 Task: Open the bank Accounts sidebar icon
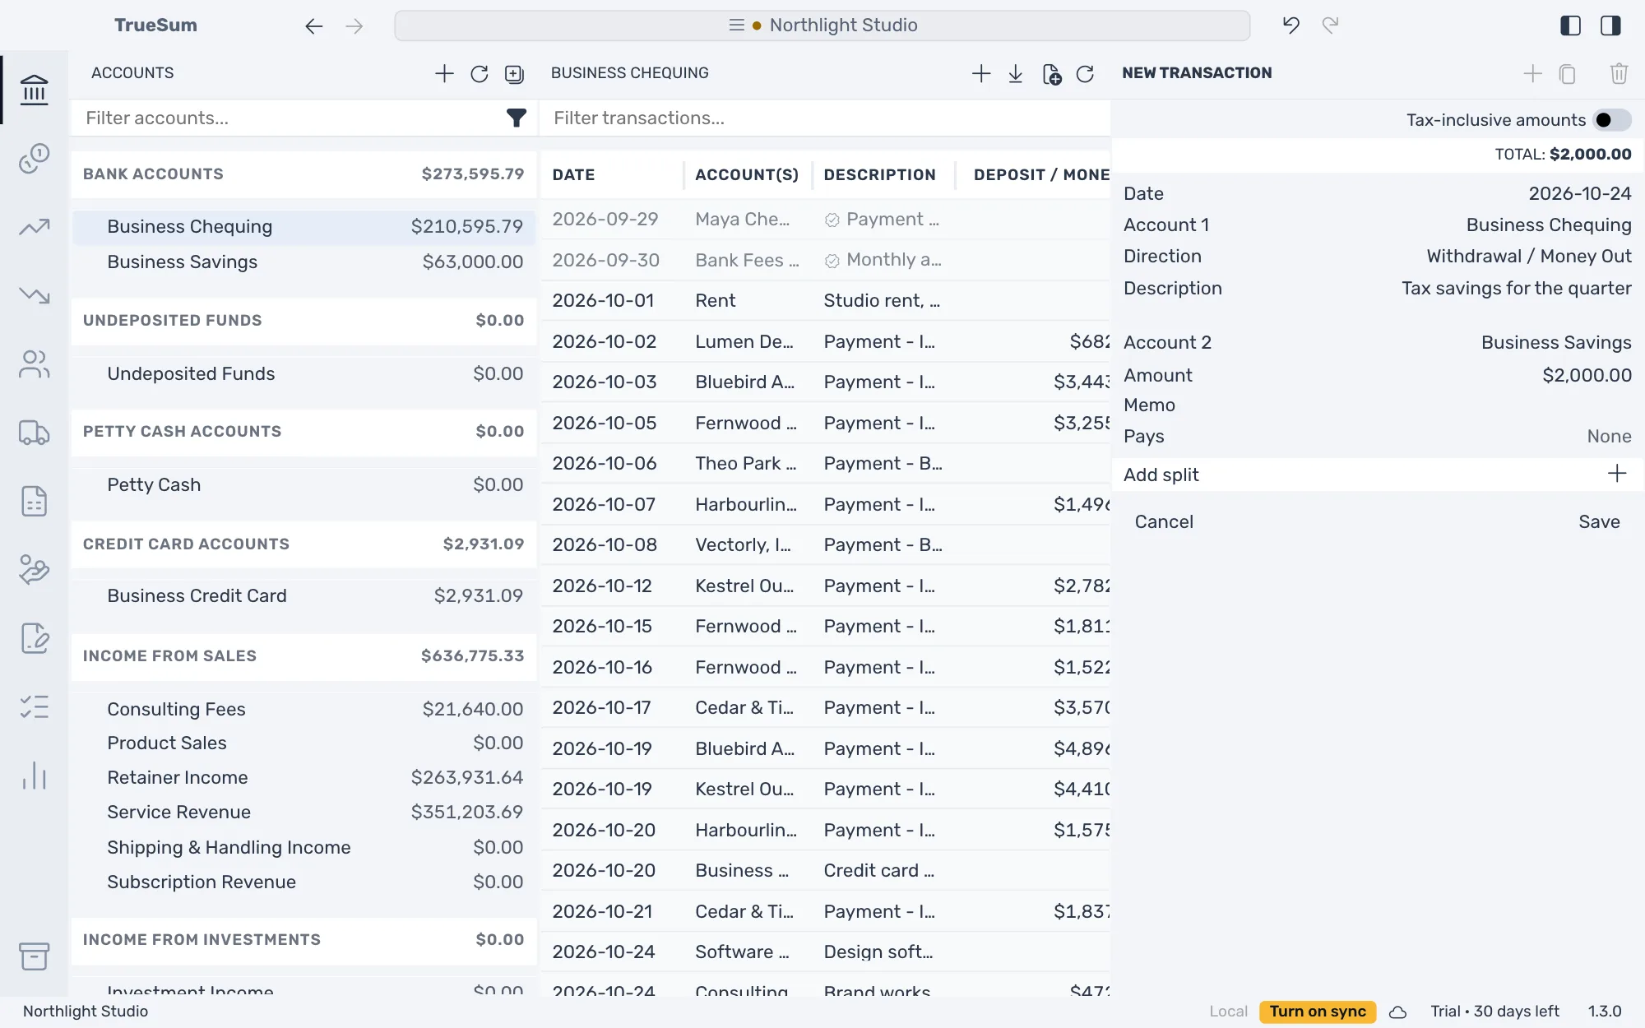click(x=34, y=90)
